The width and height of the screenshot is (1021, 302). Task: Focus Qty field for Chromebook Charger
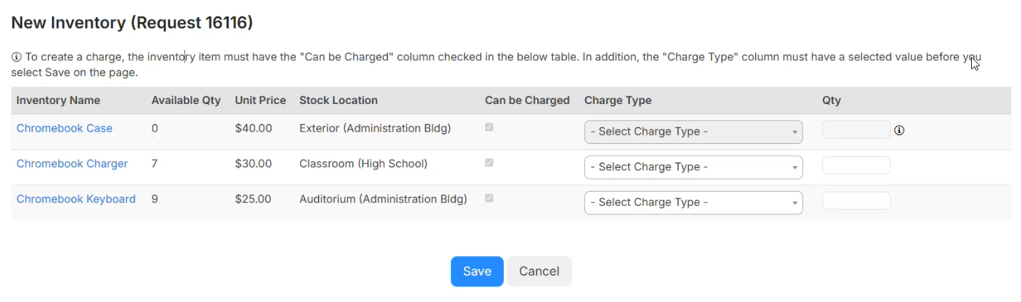click(x=856, y=166)
